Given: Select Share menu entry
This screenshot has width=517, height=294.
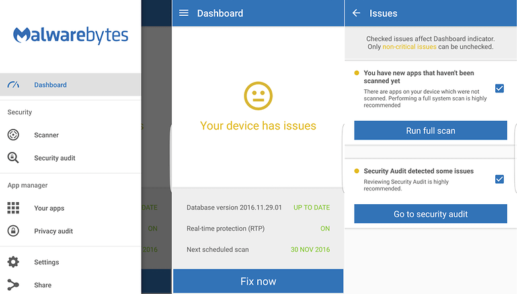Looking at the screenshot, I should tap(70, 285).
